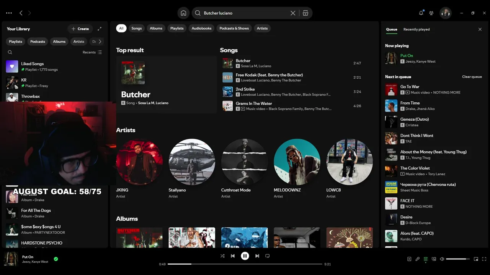
Task: Open Liked Songs playlist
Action: click(54, 66)
